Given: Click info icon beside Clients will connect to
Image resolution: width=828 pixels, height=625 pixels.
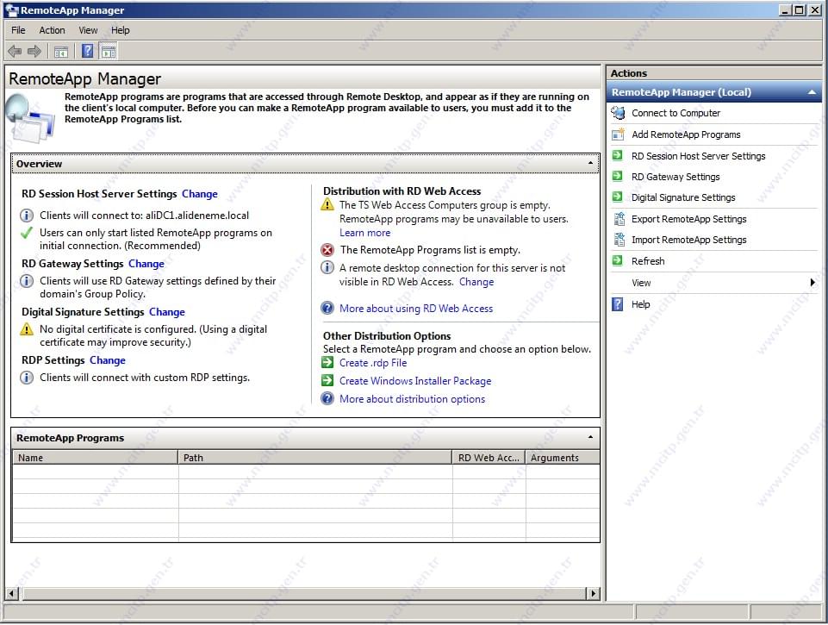Looking at the screenshot, I should pyautogui.click(x=27, y=216).
